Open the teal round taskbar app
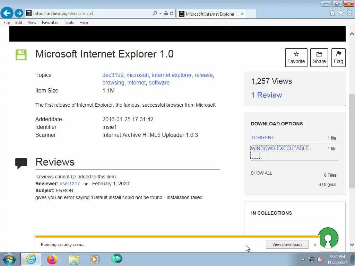The width and height of the screenshot is (355, 266). 117,258
